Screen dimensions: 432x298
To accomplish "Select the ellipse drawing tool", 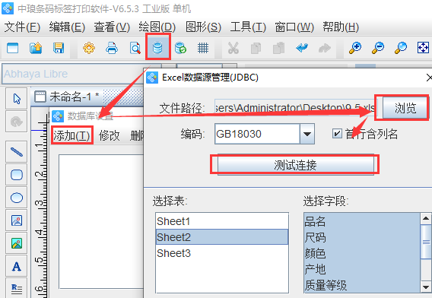I will [x=17, y=198].
